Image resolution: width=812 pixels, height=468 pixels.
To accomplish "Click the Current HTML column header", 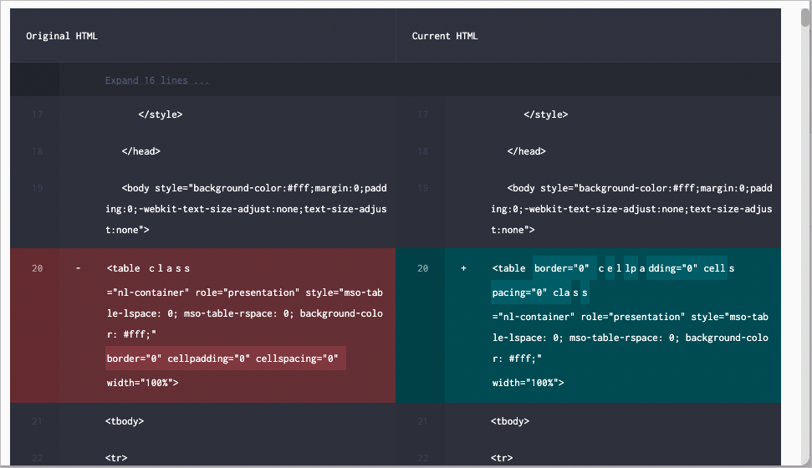I will pyautogui.click(x=444, y=36).
